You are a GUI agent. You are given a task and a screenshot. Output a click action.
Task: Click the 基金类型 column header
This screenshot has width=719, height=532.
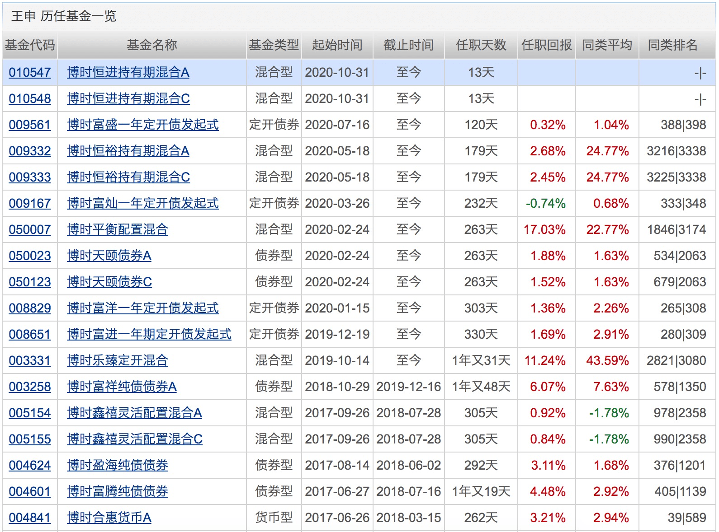coord(274,45)
